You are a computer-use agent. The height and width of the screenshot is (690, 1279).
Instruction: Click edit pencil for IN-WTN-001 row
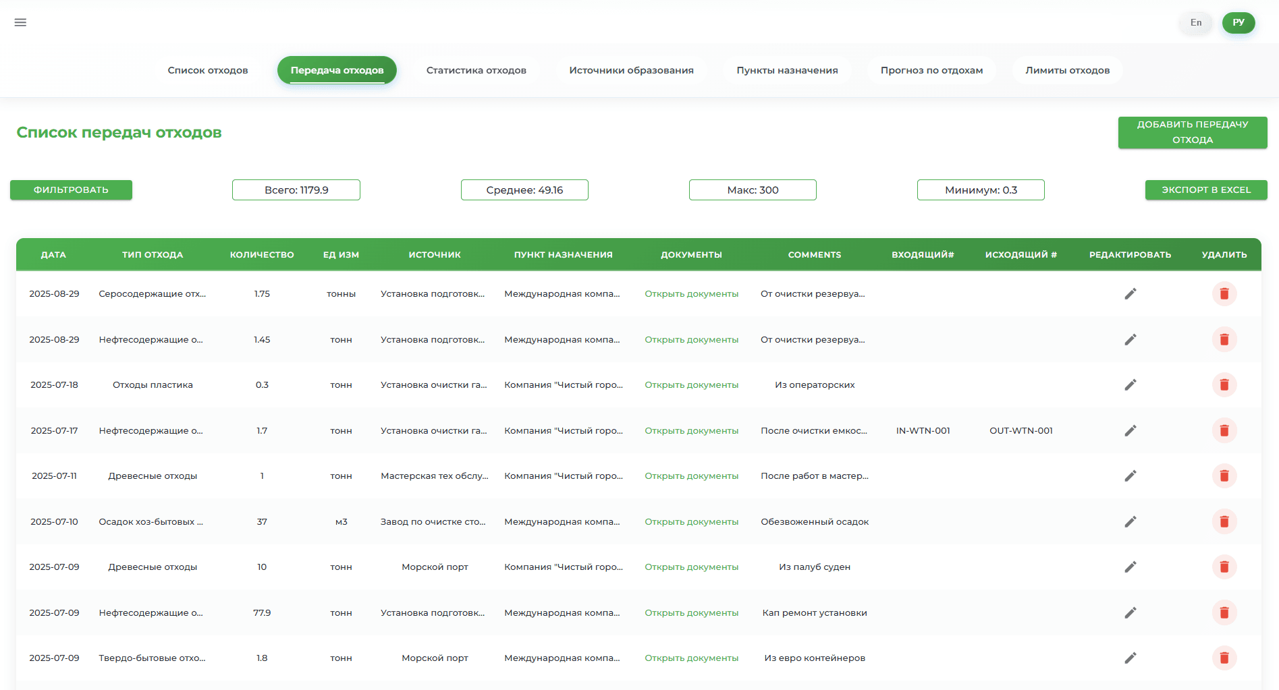[x=1130, y=430]
